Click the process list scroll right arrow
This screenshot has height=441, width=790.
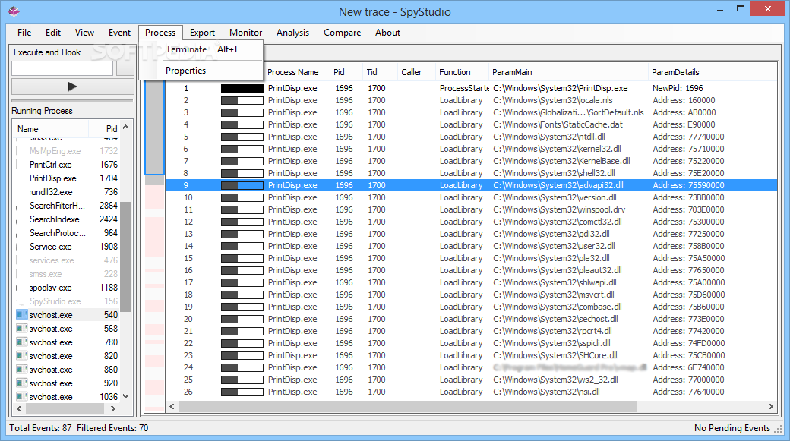point(113,409)
